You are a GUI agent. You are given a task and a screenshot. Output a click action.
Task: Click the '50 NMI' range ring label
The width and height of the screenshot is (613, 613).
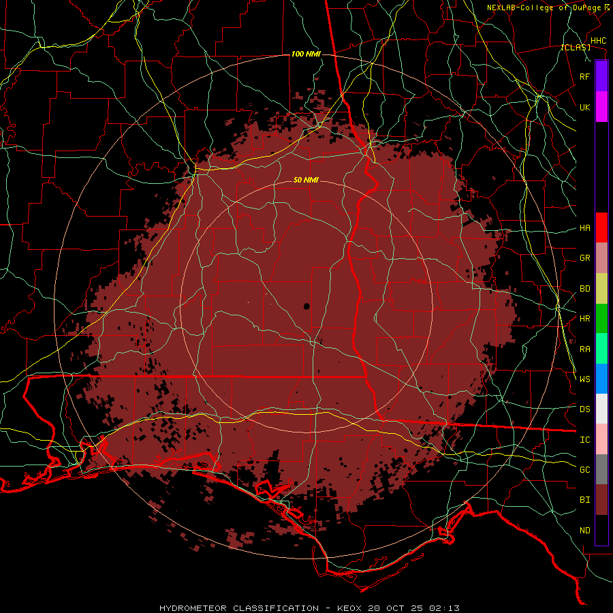306,180
